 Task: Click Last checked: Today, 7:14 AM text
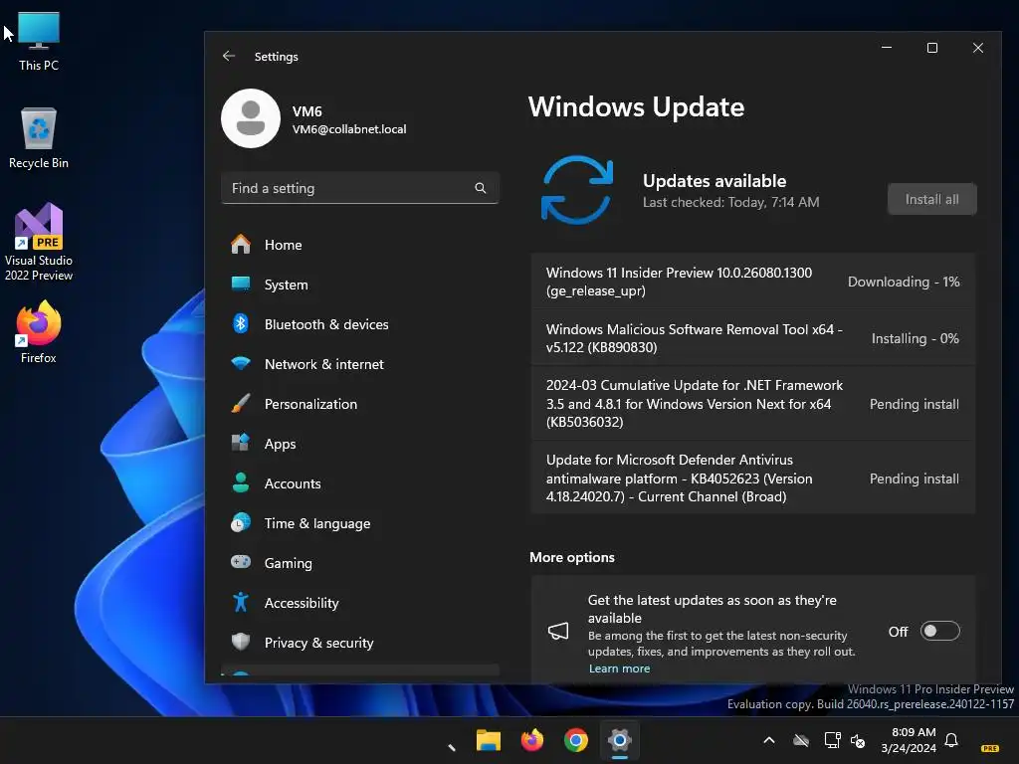pos(730,202)
